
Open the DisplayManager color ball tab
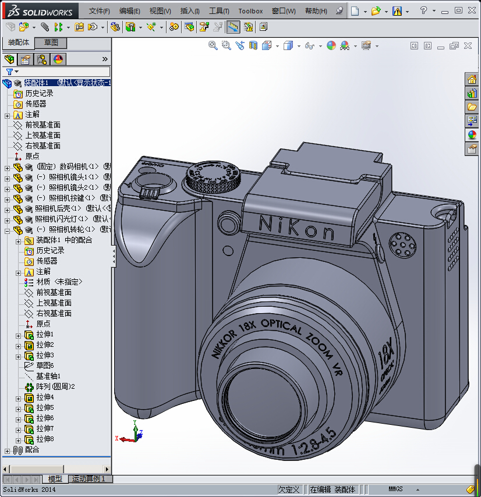coord(58,59)
